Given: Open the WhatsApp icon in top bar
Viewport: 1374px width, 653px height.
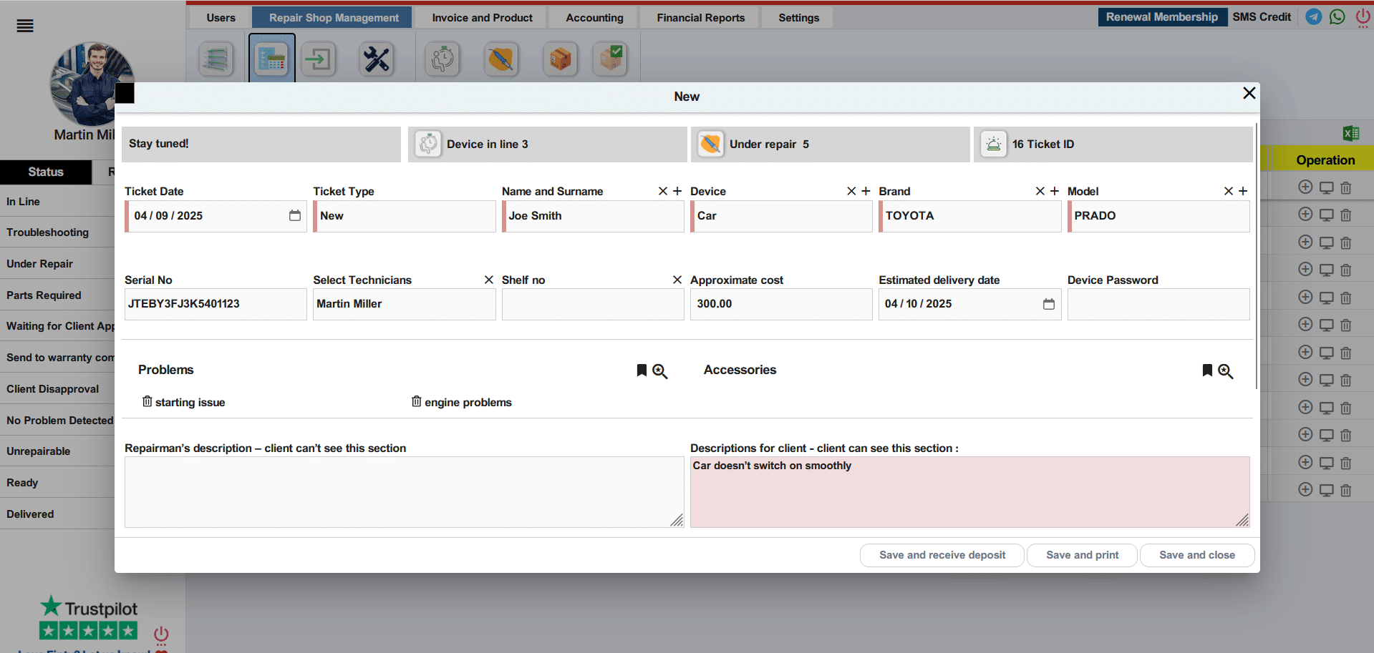Looking at the screenshot, I should (x=1337, y=16).
